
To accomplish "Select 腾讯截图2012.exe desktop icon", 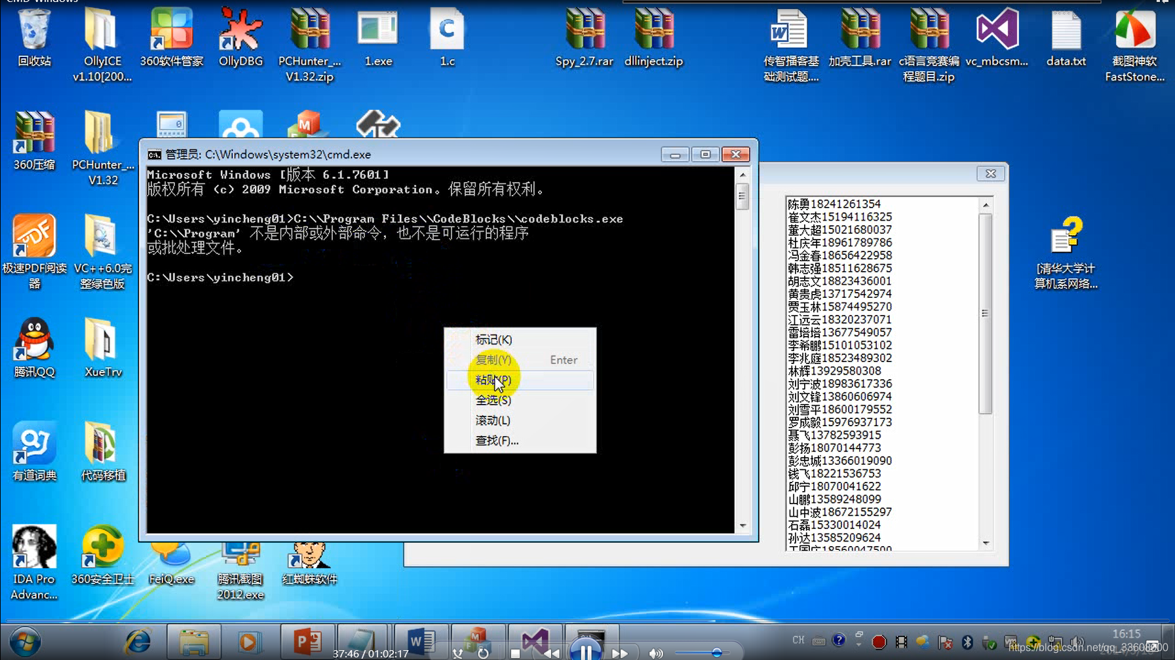I will 241,571.
